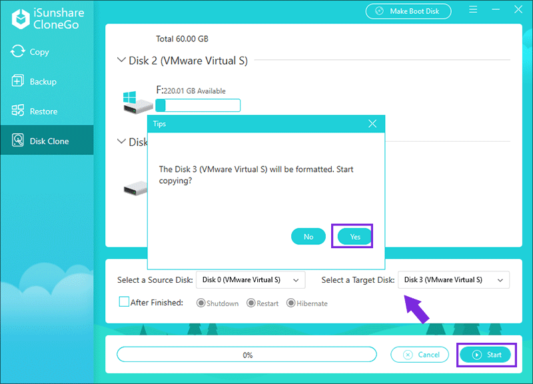This screenshot has width=533, height=384.
Task: Click the Copy sidebar icon
Action: click(x=18, y=52)
